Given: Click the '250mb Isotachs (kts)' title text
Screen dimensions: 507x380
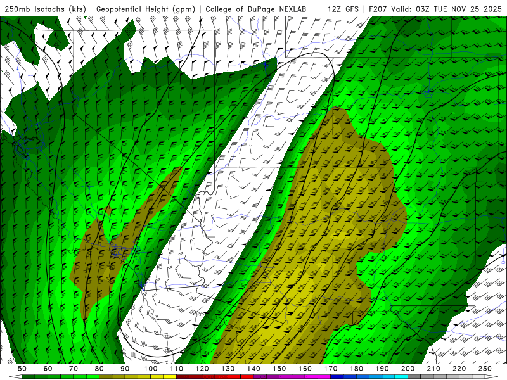Looking at the screenshot, I should click(46, 9).
